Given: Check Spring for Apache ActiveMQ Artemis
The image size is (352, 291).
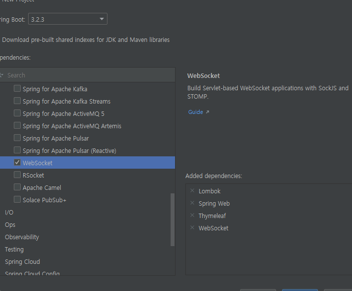Looking at the screenshot, I should click(17, 125).
